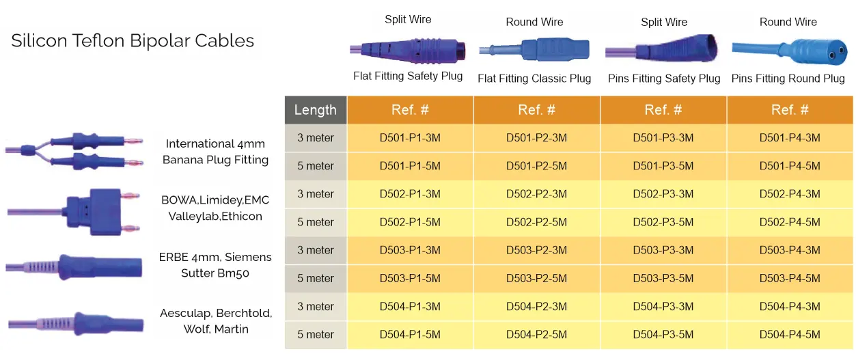Viewport: 856px width, 358px height.
Task: Select reference D501-P4-3M cell
Action: click(790, 138)
